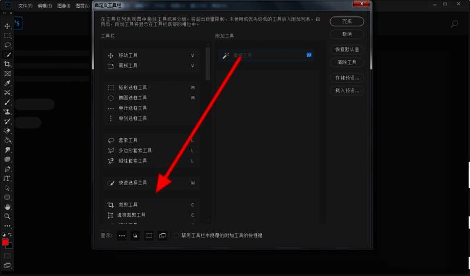Select the Type tool in left toolbar
470x276 pixels.
(7, 178)
